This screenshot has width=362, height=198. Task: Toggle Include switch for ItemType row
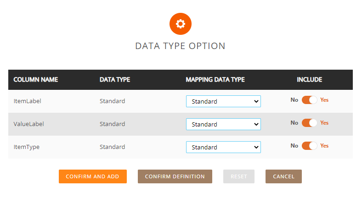[309, 146]
